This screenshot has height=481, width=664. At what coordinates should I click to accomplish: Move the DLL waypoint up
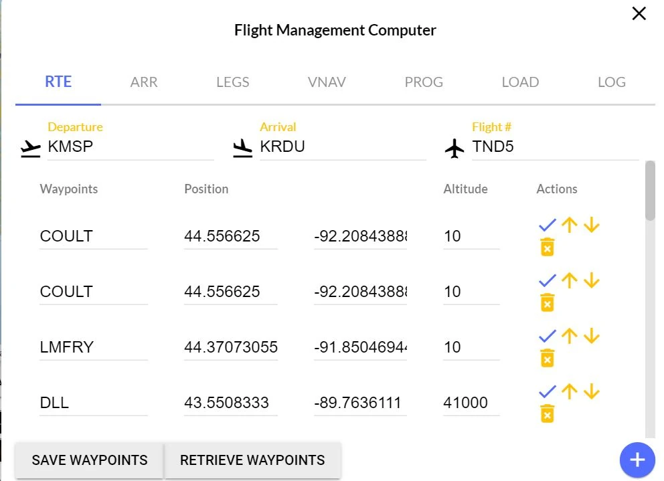[569, 391]
